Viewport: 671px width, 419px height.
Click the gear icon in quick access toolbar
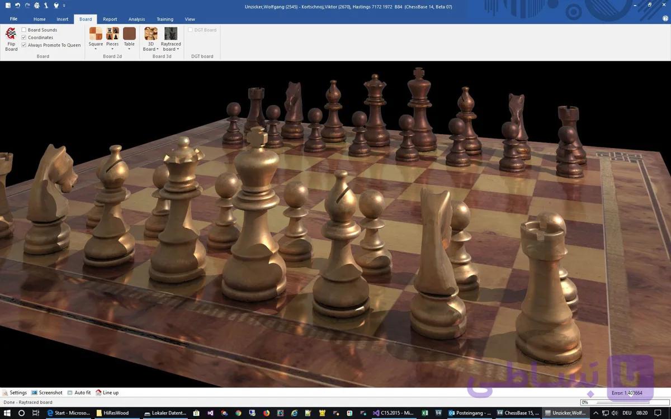37,6
